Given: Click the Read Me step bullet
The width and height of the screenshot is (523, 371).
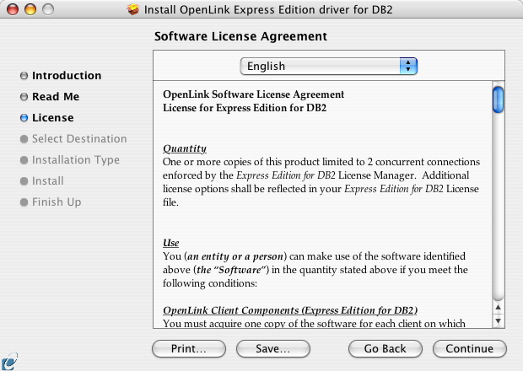Looking at the screenshot, I should (24, 97).
